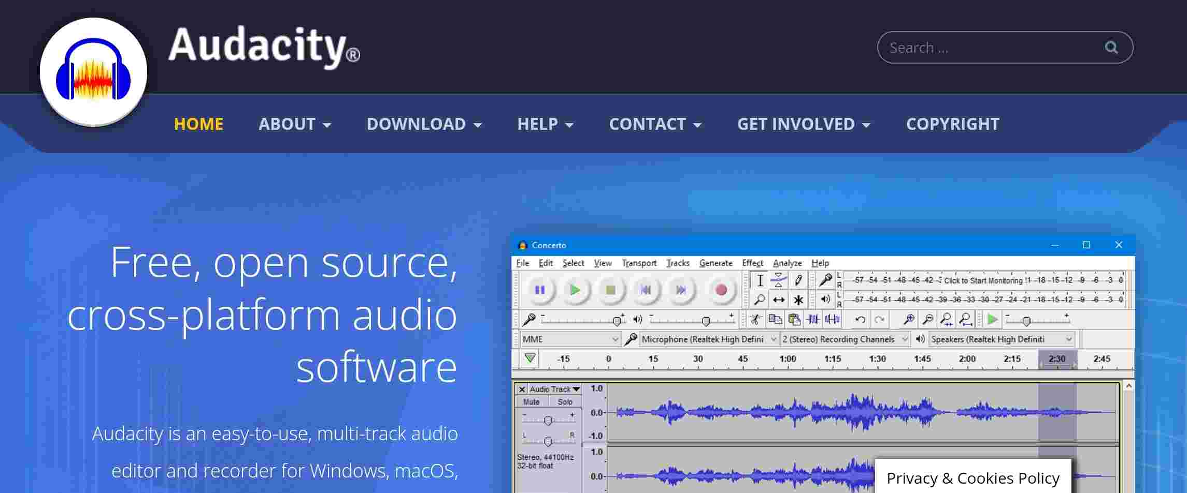
Task: Click the recording meter microphone icon
Action: click(825, 280)
